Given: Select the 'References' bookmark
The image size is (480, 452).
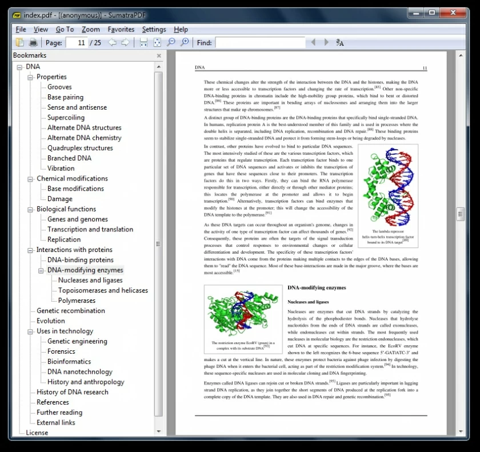Looking at the screenshot, I should [x=53, y=402].
